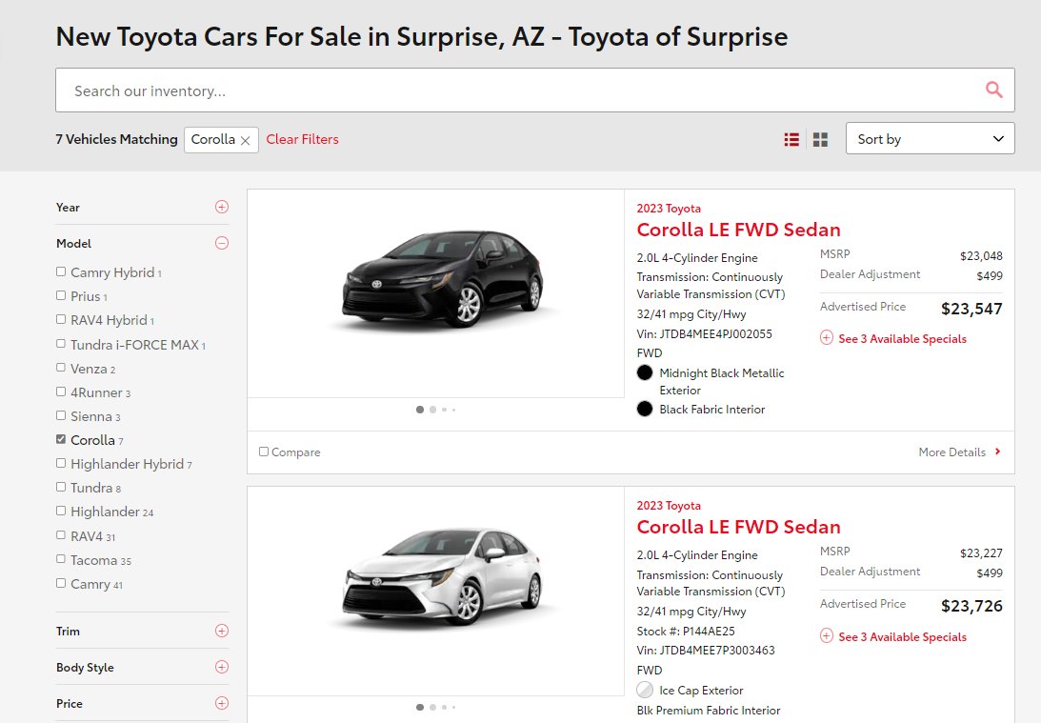Select second image dot for black Corolla
The image size is (1041, 723).
[x=432, y=410]
